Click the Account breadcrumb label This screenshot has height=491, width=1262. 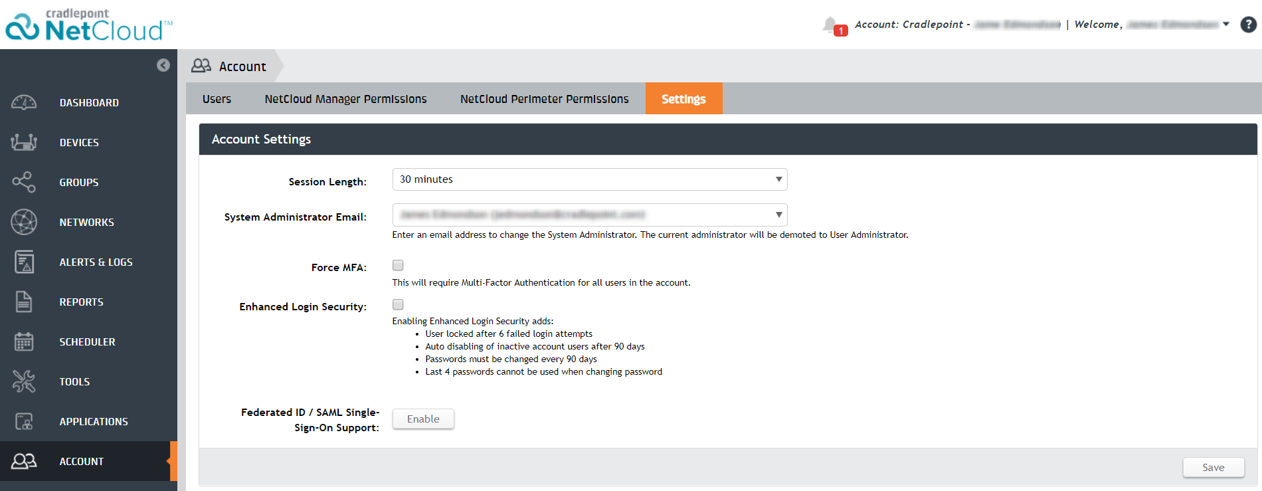tap(242, 66)
